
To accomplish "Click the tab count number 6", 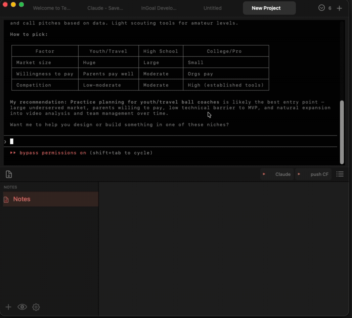I will (330, 8).
